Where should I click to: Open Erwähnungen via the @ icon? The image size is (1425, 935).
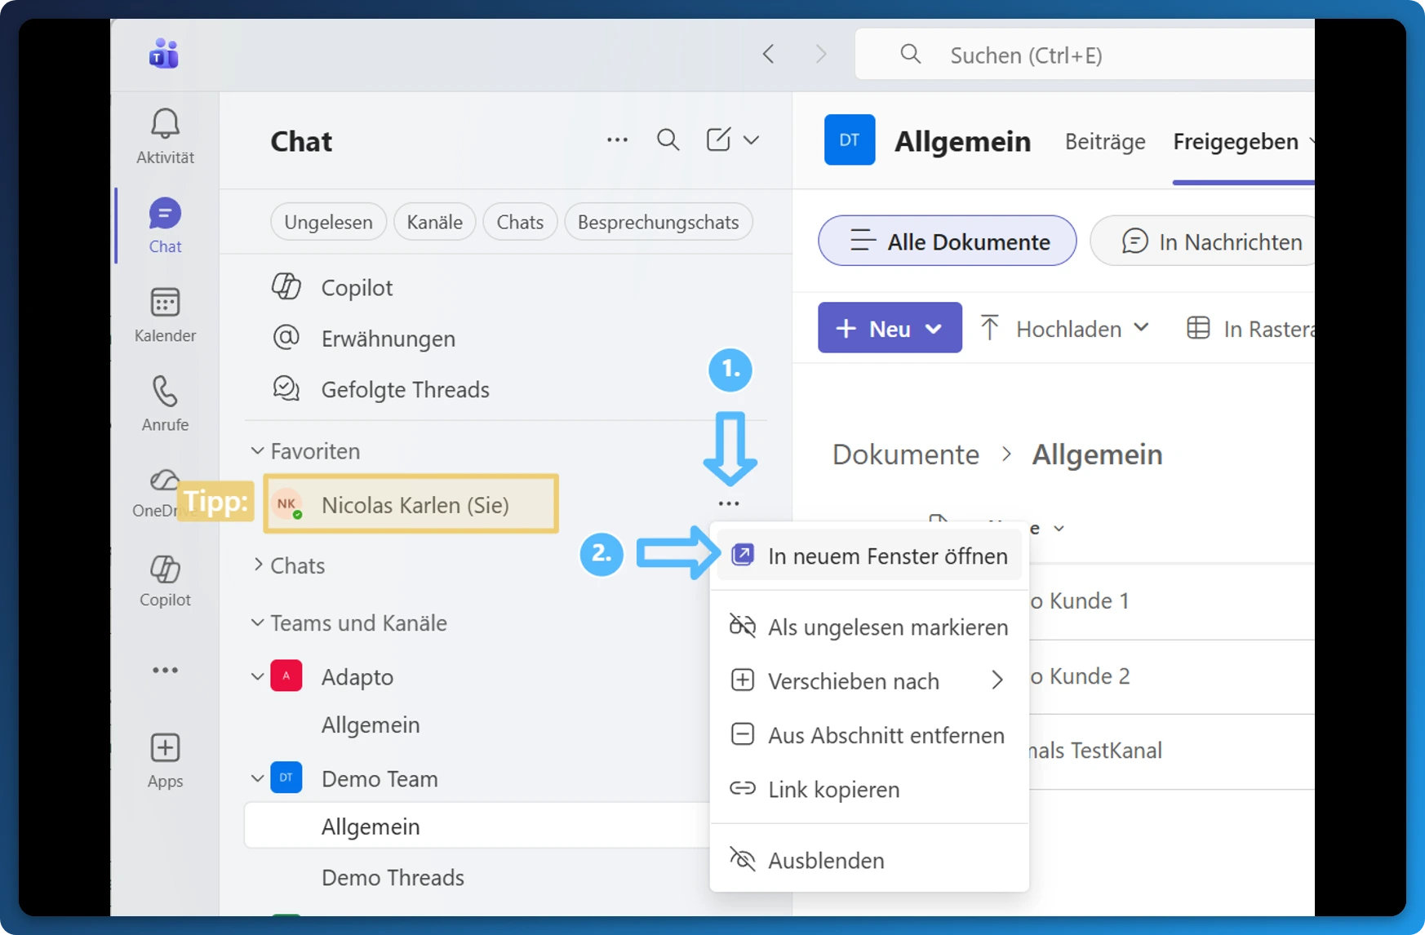pyautogui.click(x=286, y=338)
